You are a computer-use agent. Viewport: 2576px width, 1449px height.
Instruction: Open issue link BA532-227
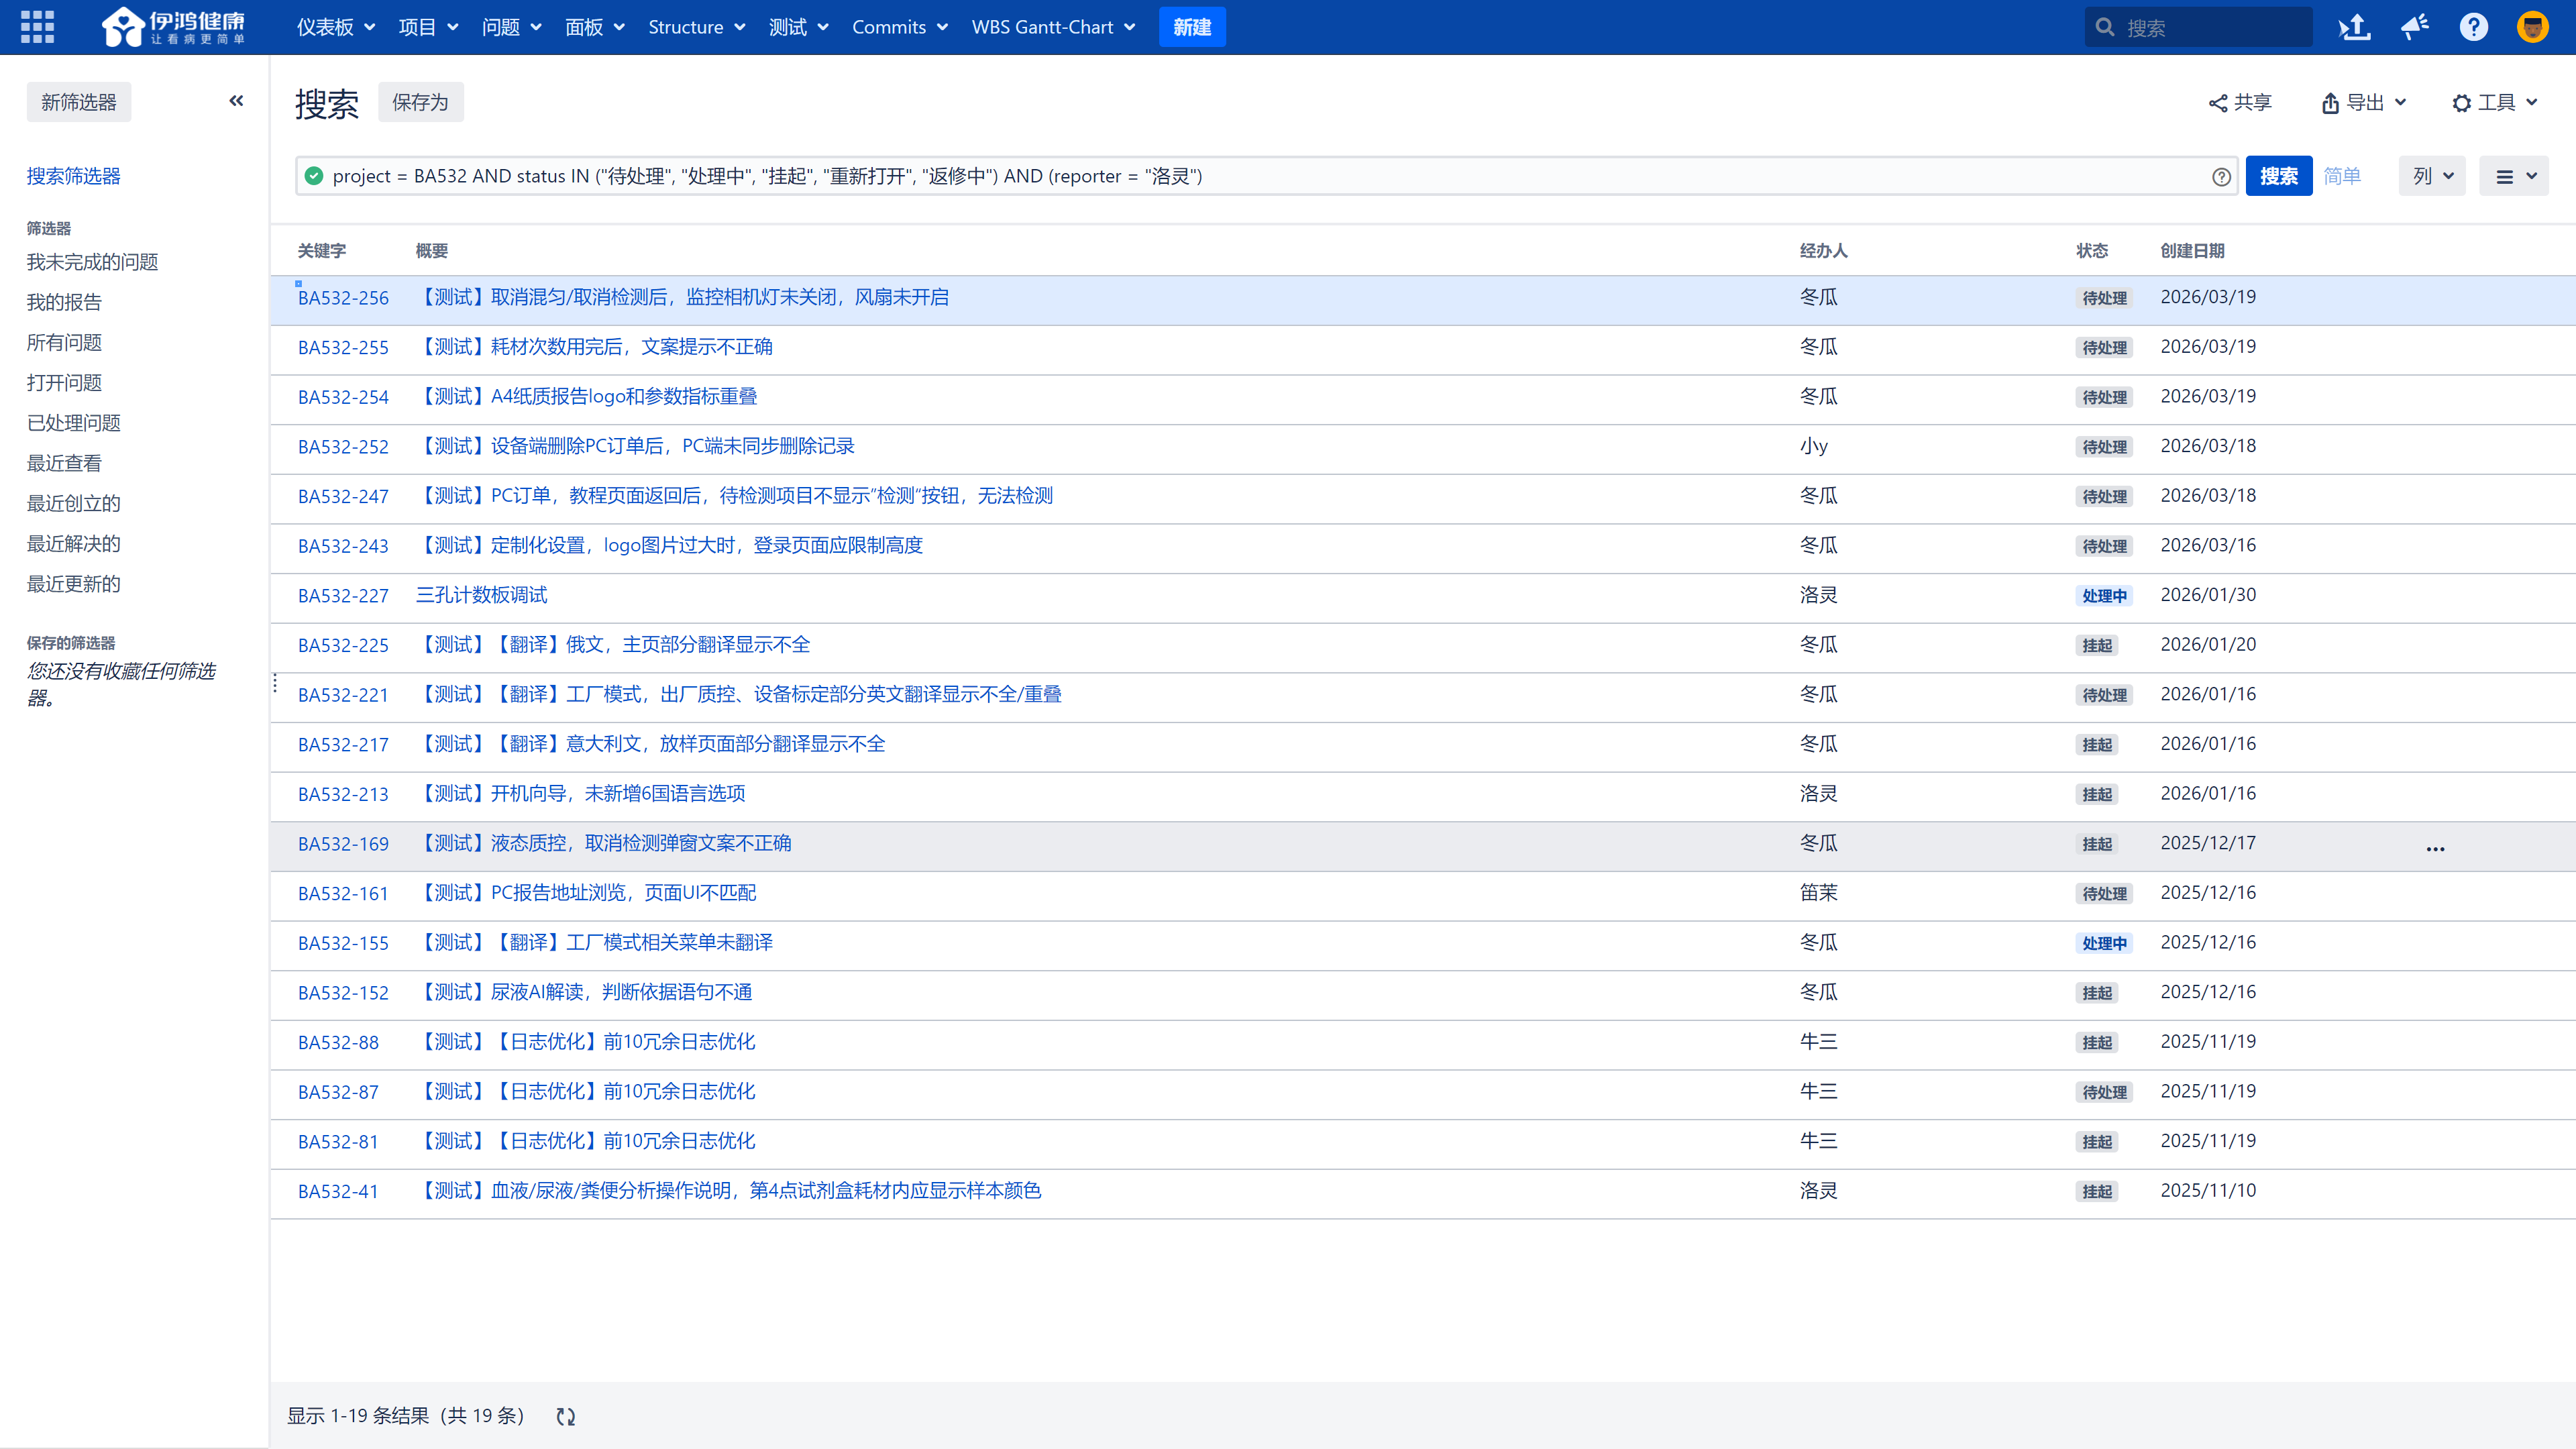tap(343, 596)
